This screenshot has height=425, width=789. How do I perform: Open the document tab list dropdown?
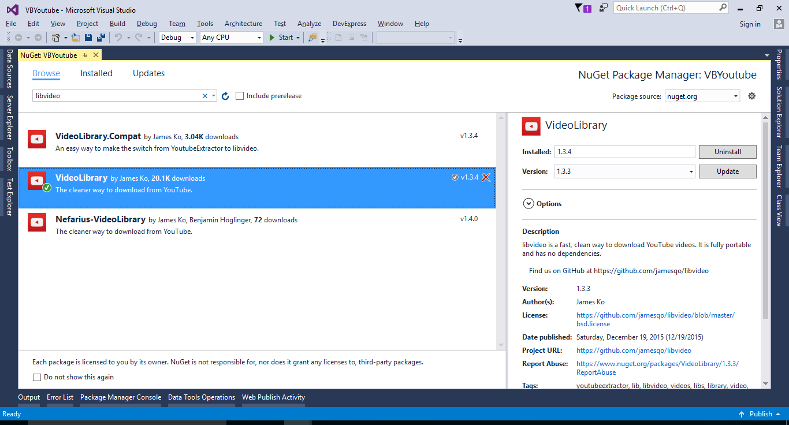(x=767, y=55)
